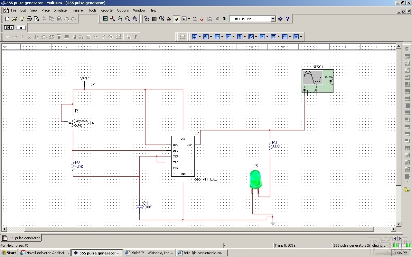Open the Simulate menu

point(60,10)
